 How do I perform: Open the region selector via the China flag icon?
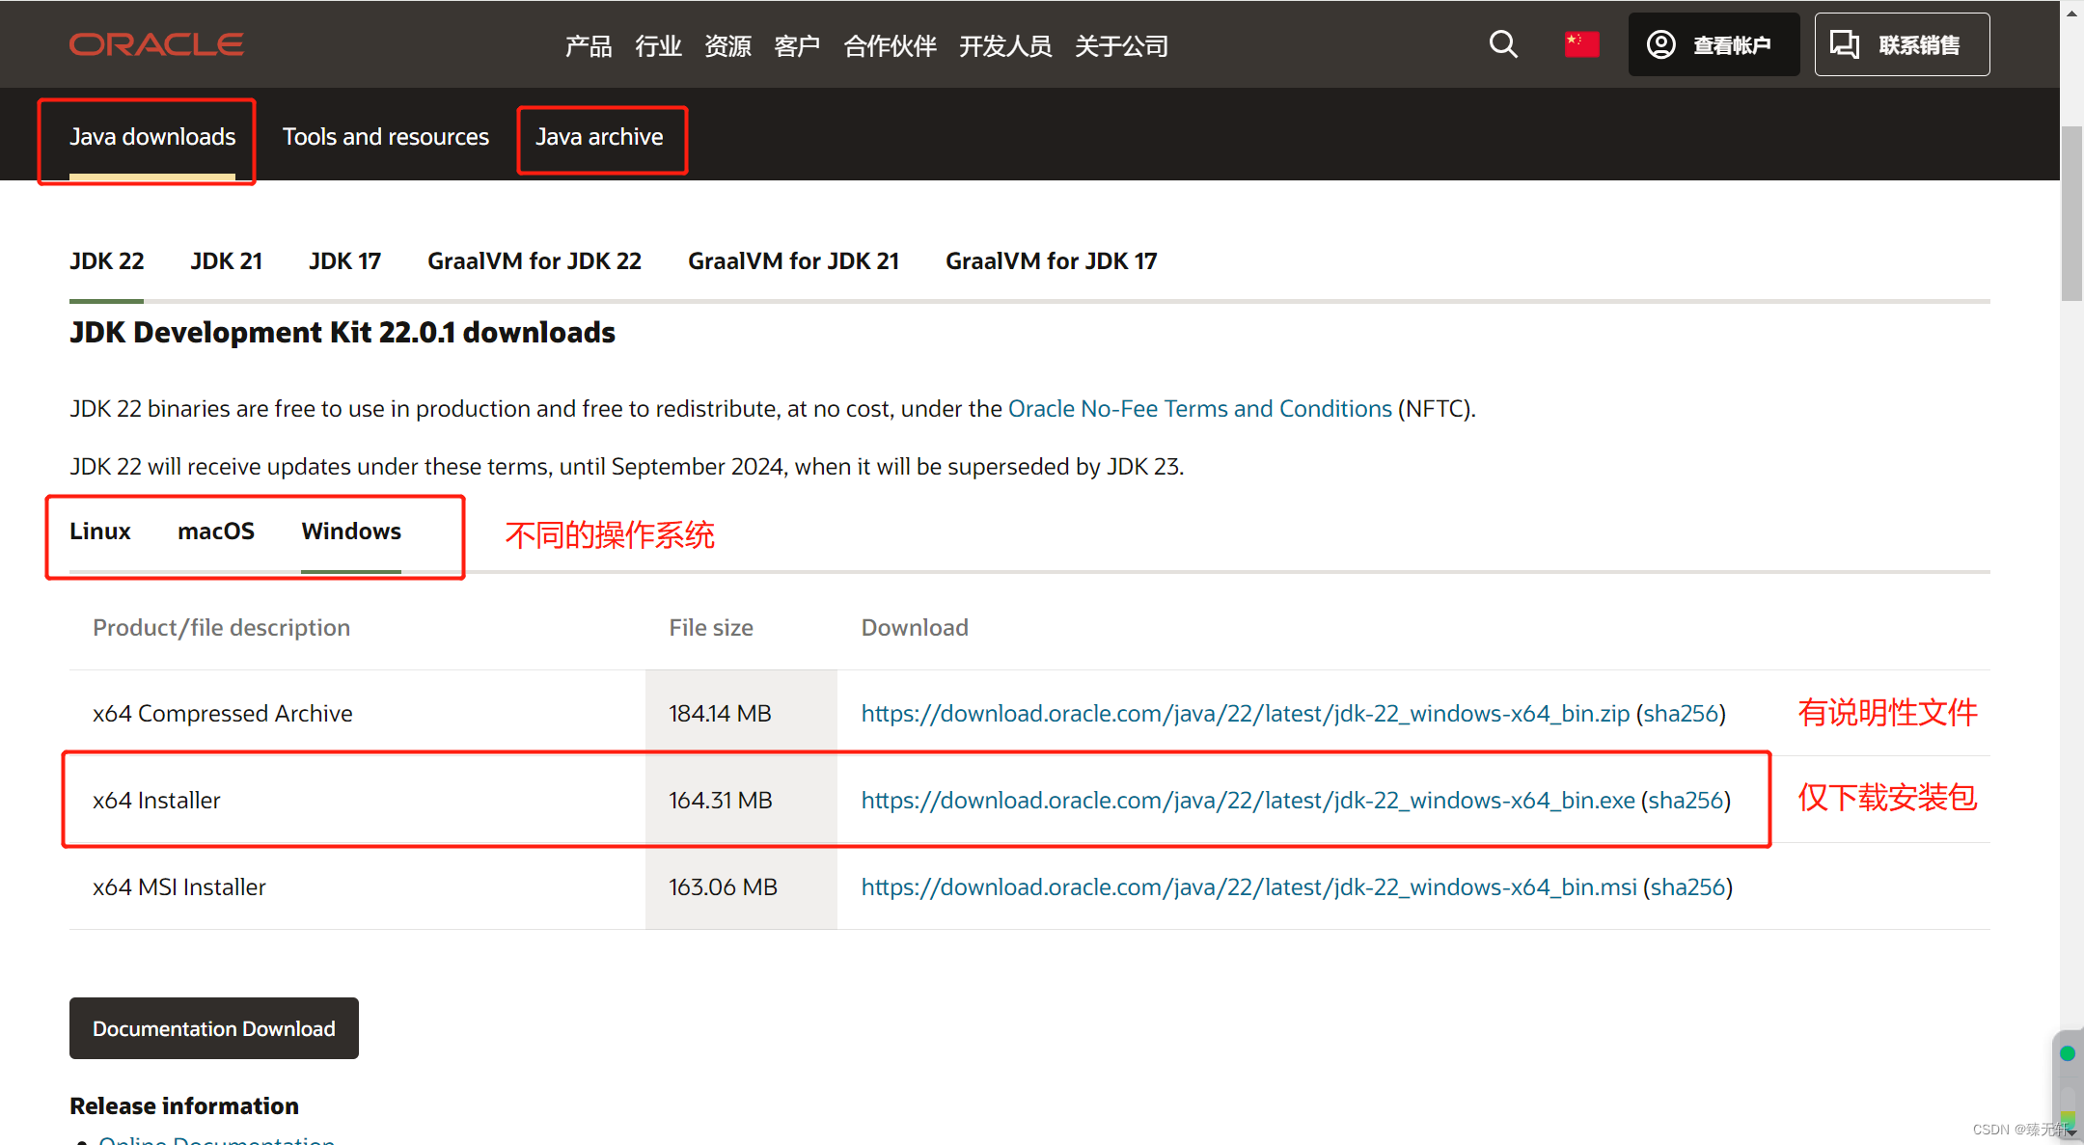click(1580, 43)
